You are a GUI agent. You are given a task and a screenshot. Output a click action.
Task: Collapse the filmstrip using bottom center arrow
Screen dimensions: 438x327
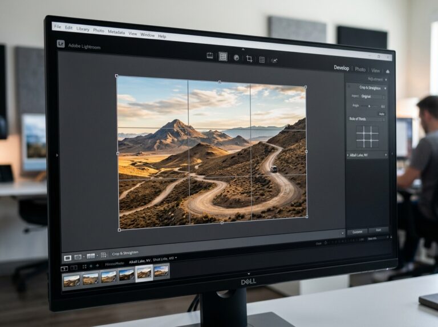click(x=249, y=274)
